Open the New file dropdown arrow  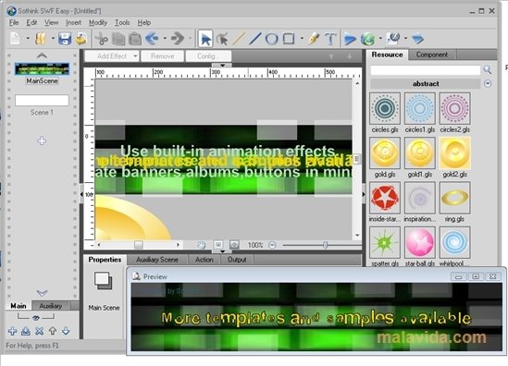28,39
